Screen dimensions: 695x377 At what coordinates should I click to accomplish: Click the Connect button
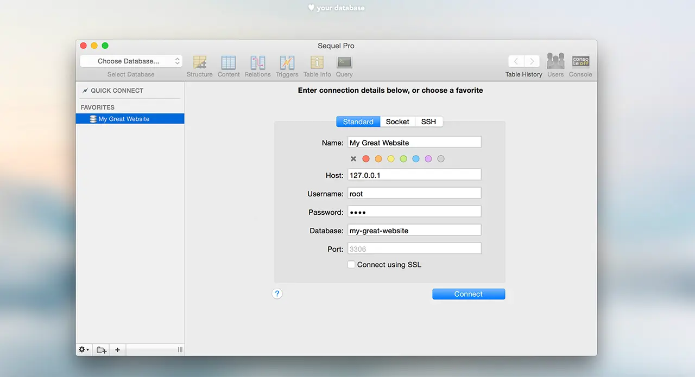pyautogui.click(x=469, y=294)
